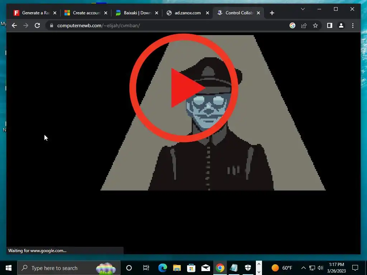The height and width of the screenshot is (275, 367).
Task: Play the video with the red play button
Action: [184, 88]
